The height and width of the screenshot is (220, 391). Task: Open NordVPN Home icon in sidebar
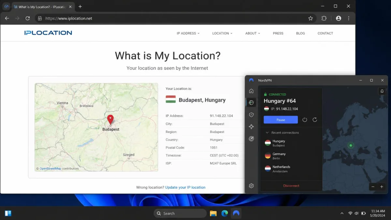coord(251,91)
